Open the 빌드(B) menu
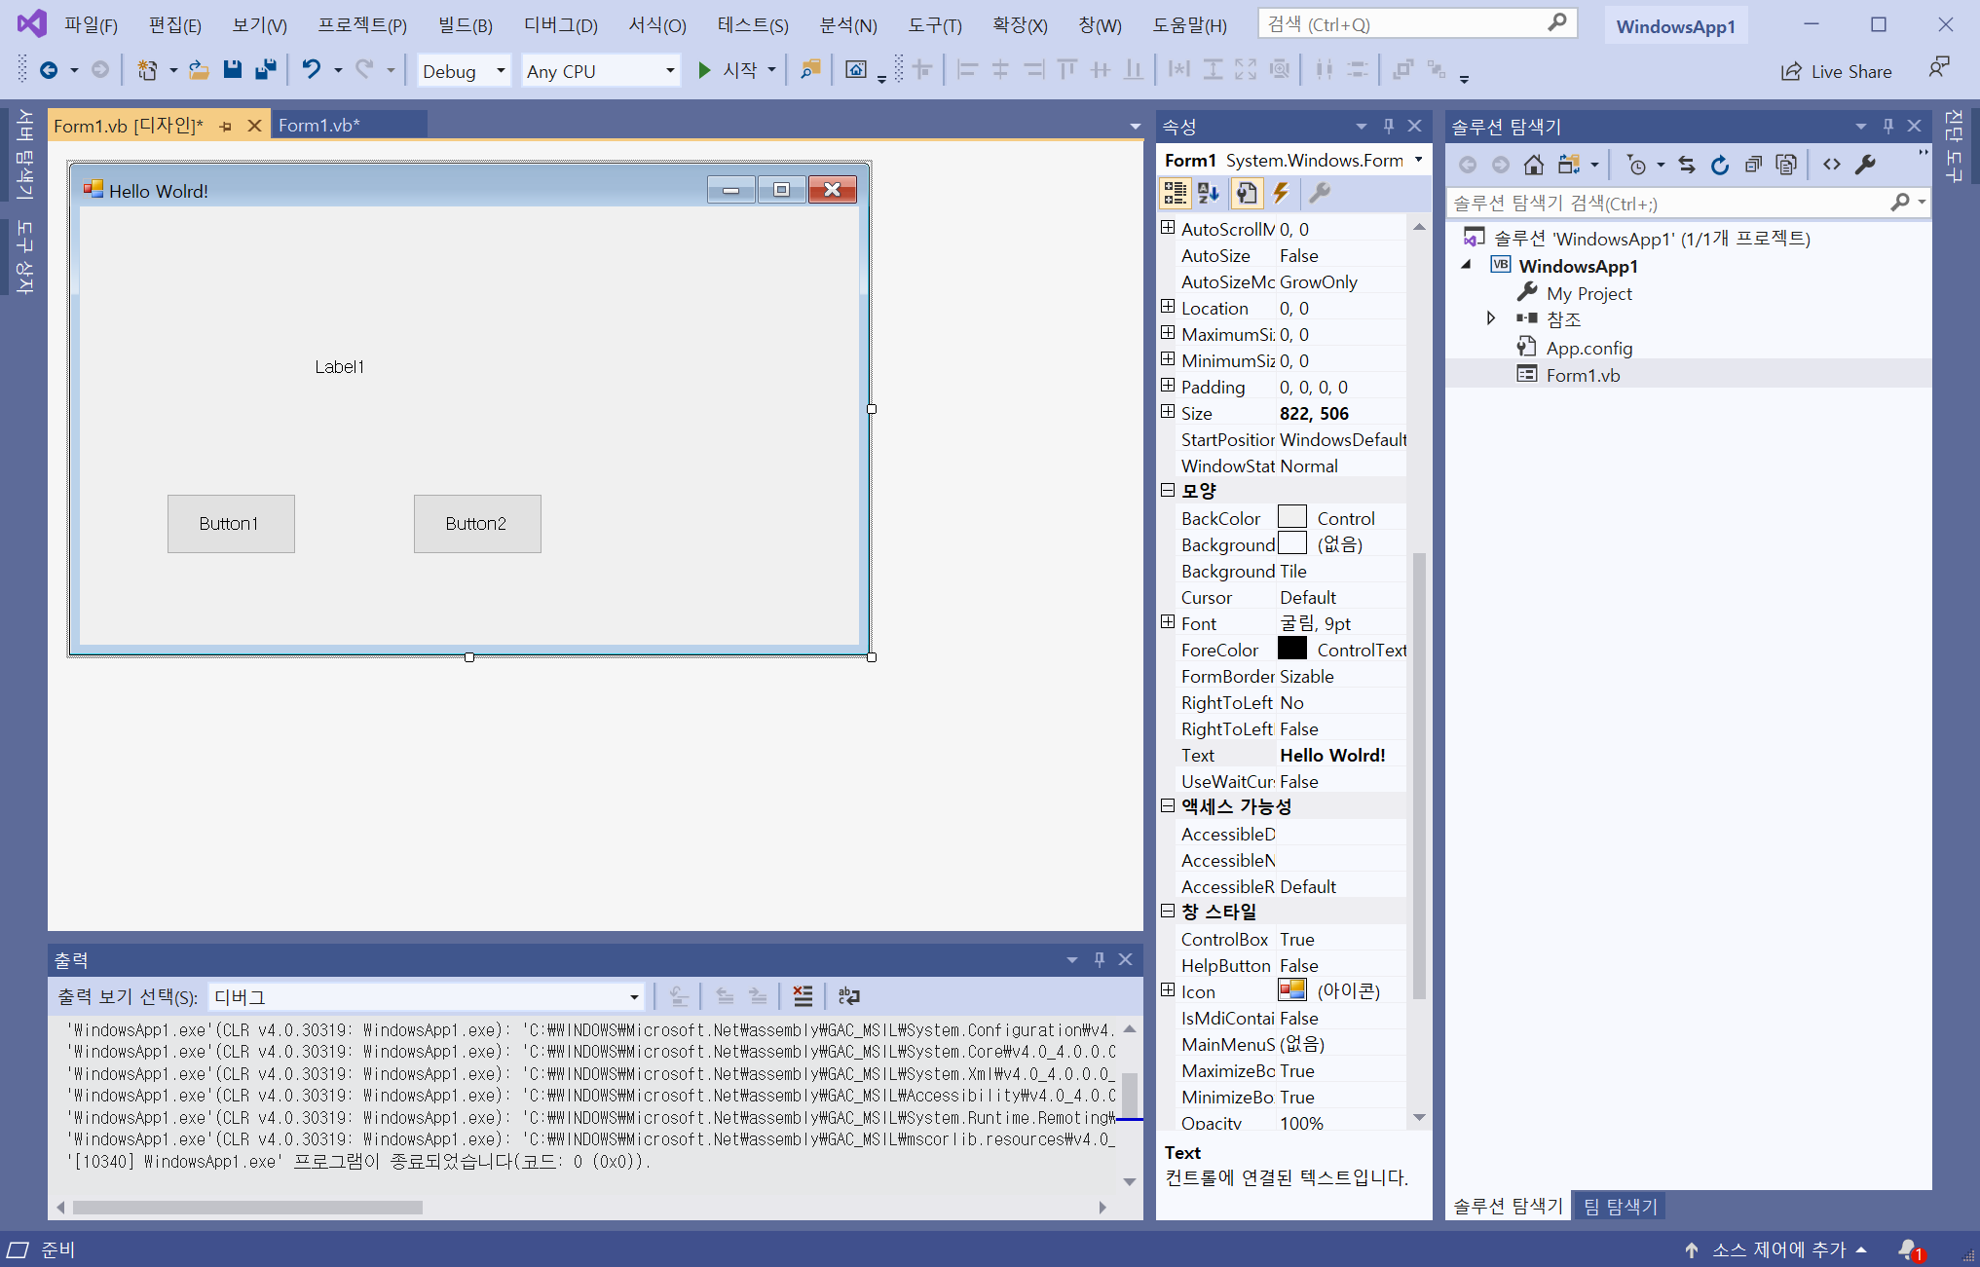 click(465, 25)
